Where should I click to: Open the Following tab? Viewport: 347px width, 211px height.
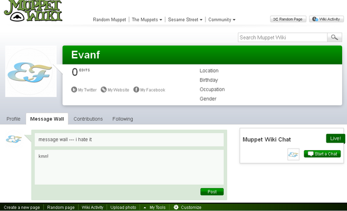[123, 119]
